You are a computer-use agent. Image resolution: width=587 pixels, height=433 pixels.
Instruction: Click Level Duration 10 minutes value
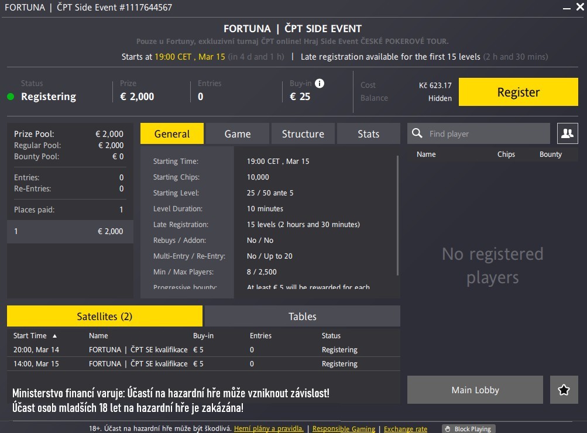(x=265, y=208)
